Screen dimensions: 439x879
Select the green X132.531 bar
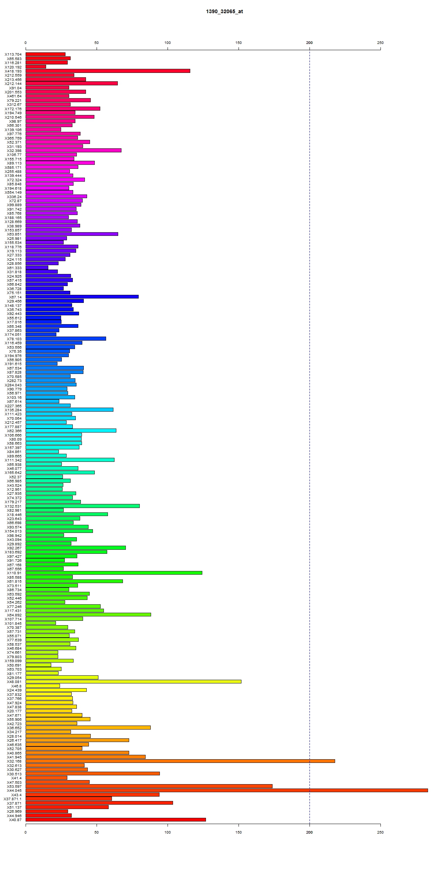point(83,506)
